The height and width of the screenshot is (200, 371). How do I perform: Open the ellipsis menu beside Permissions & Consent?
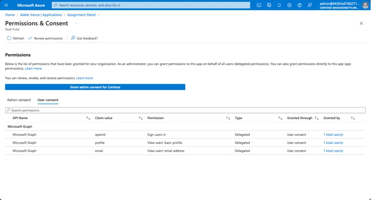(76, 23)
